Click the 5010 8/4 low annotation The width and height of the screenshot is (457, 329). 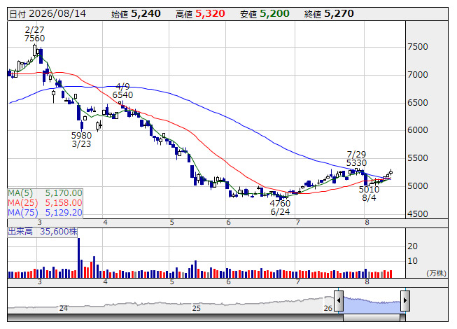click(369, 193)
